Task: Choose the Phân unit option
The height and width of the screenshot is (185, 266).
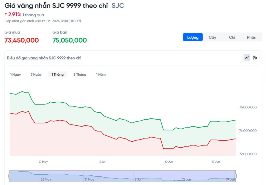Action: click(x=251, y=37)
